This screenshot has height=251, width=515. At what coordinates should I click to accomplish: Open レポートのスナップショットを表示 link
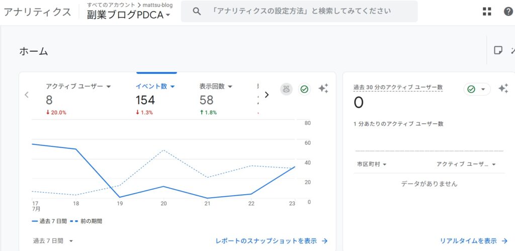click(x=272, y=241)
